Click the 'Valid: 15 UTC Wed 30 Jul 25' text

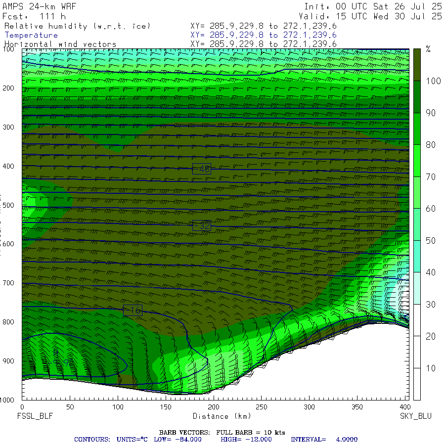pyautogui.click(x=370, y=16)
